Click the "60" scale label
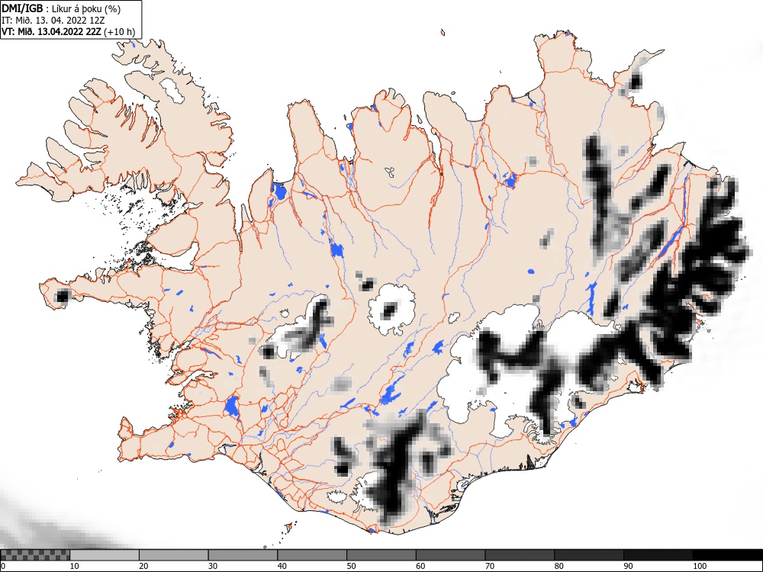This screenshot has width=763, height=572. (420, 566)
